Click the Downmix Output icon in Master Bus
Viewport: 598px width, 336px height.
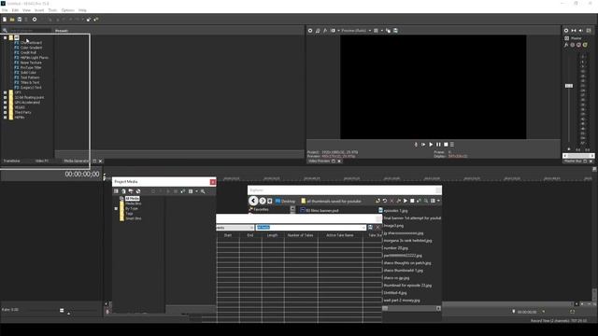(x=574, y=31)
